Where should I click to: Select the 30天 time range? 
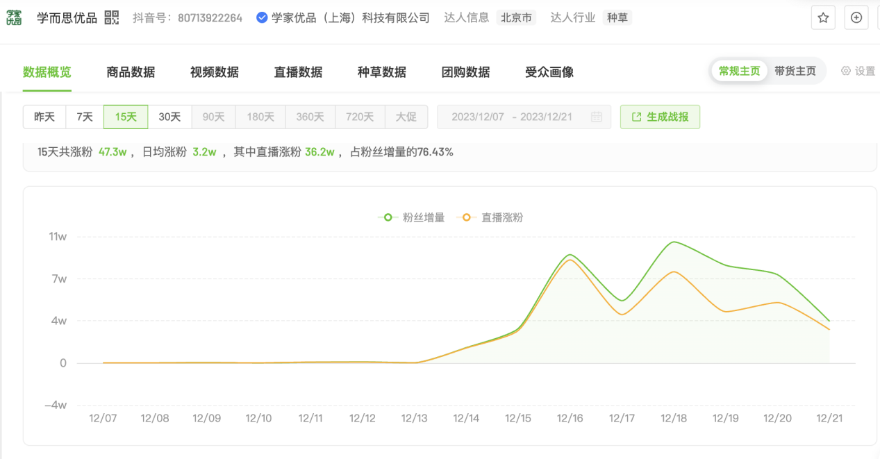coord(169,117)
